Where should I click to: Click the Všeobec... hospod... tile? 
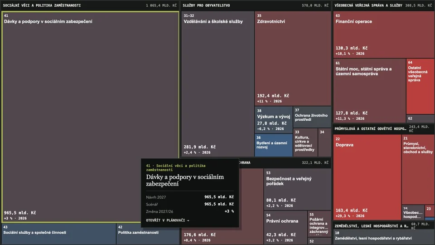[413, 213]
